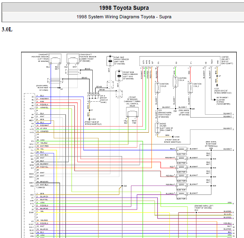Click pin 25 'RED/YEL' wire label

pos(44,167)
